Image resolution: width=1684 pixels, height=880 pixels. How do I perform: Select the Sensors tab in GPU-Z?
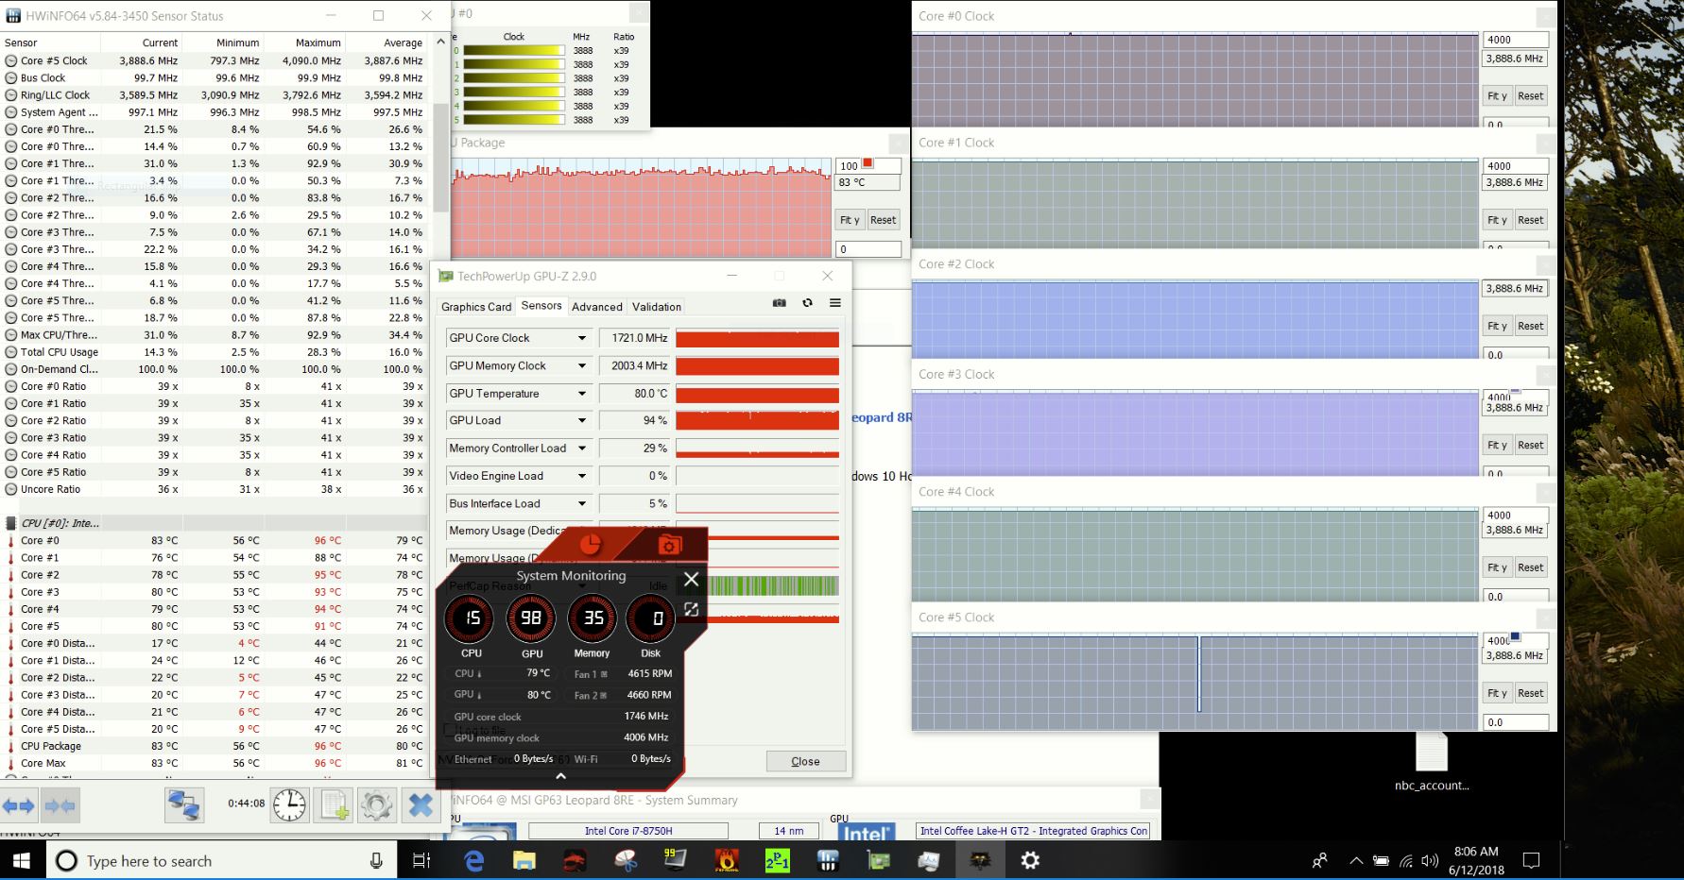[541, 306]
